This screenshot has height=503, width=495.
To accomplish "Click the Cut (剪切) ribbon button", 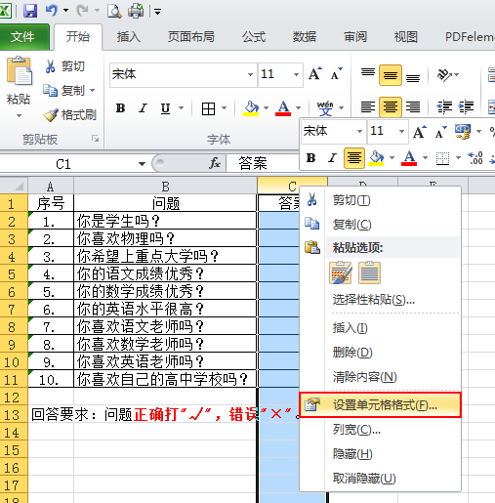I will (64, 66).
